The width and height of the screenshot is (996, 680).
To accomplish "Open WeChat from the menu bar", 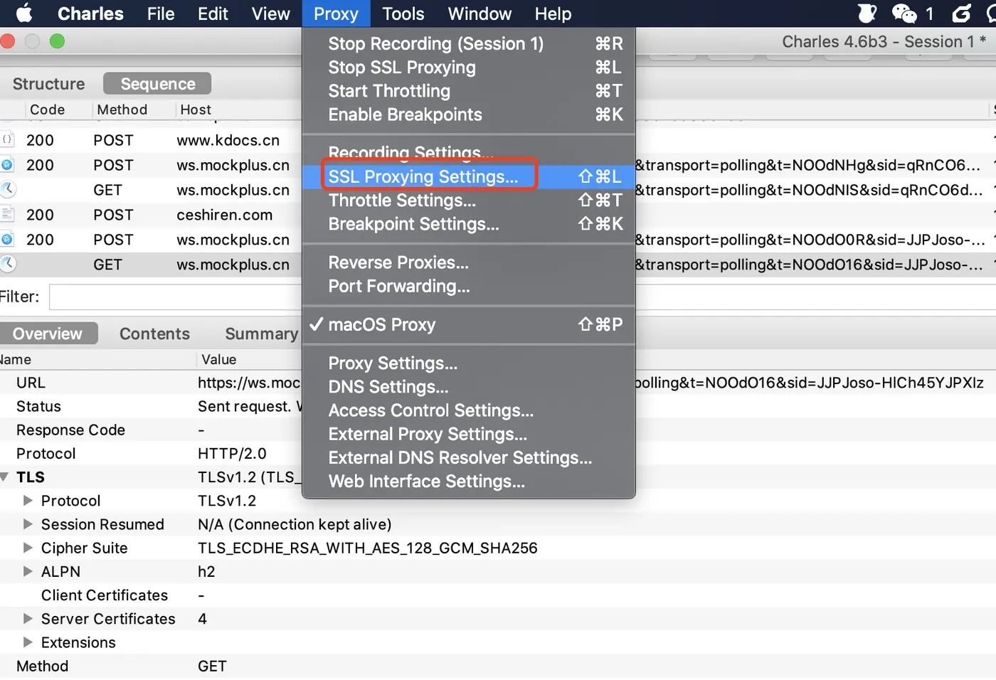I will pyautogui.click(x=904, y=14).
